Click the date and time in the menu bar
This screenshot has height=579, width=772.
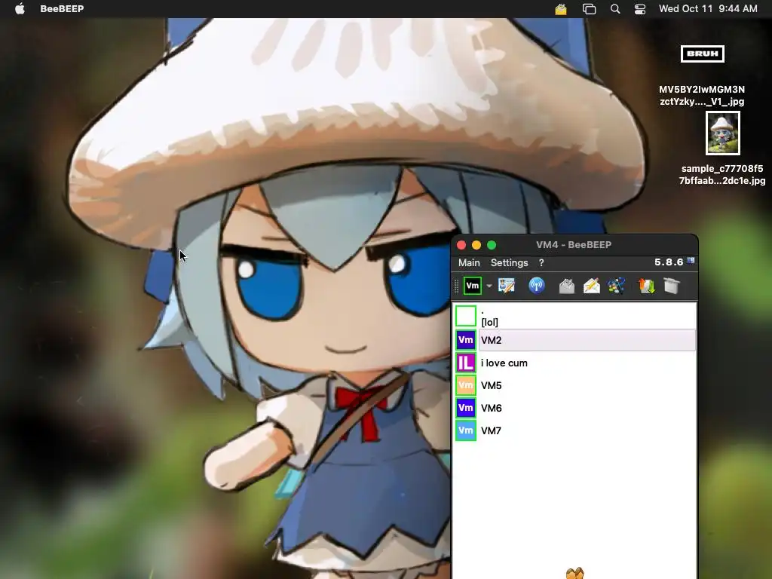click(x=708, y=9)
